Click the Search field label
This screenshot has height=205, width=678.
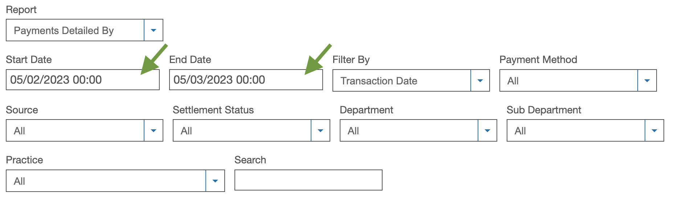point(250,160)
